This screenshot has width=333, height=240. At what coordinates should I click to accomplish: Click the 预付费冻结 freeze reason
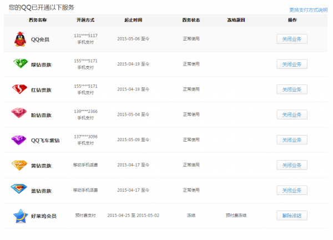[x=236, y=216]
